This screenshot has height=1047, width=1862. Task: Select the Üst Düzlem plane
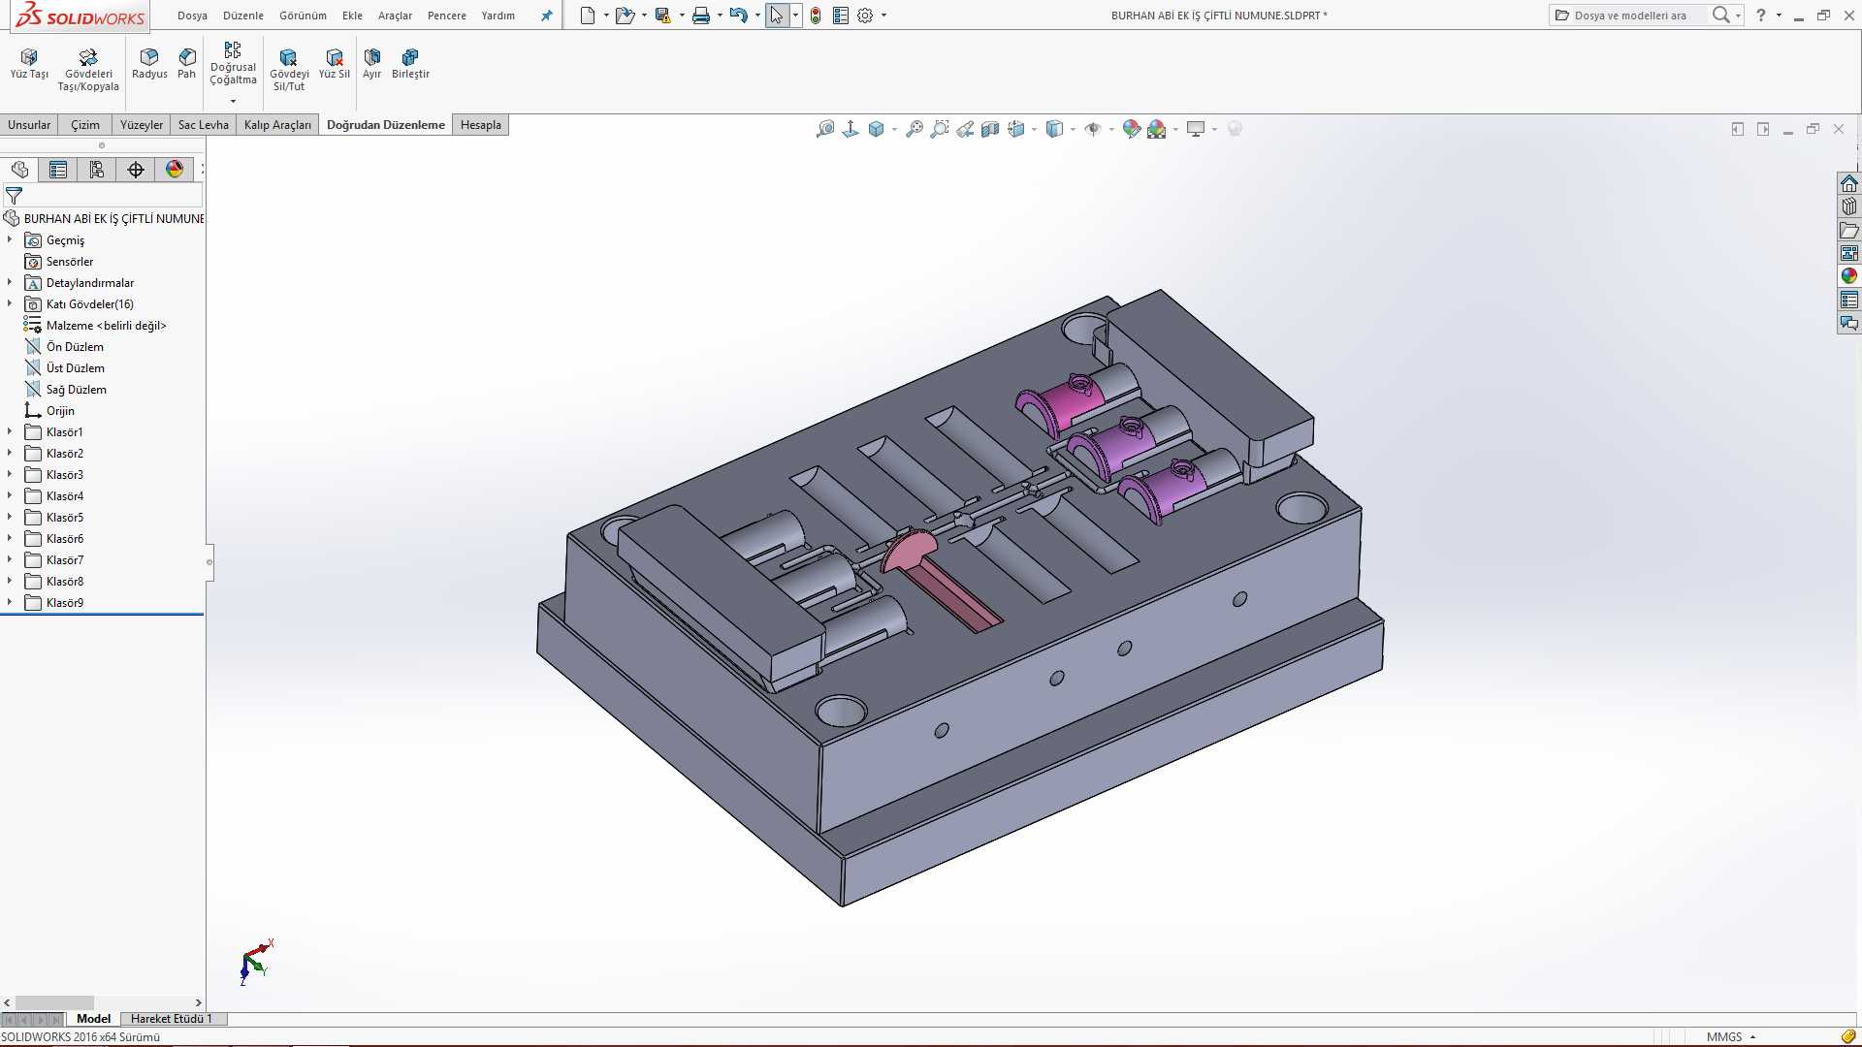[75, 368]
